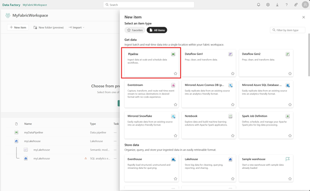Select the Pipeline item card
The height and width of the screenshot is (191, 310).
coord(151,63)
